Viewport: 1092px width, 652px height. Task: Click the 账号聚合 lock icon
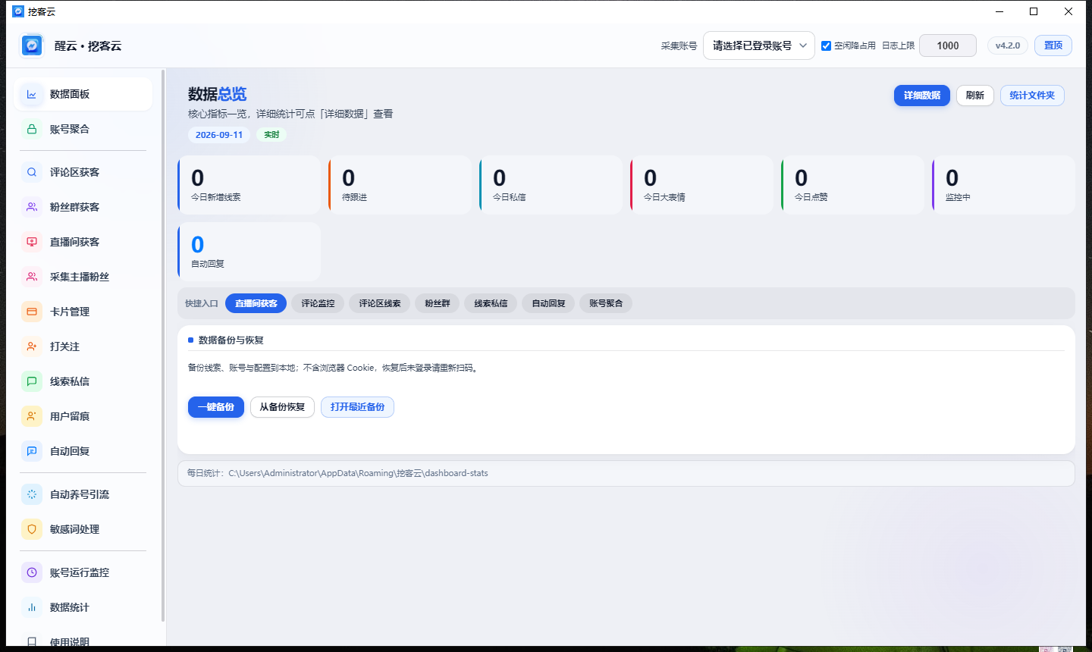point(32,129)
